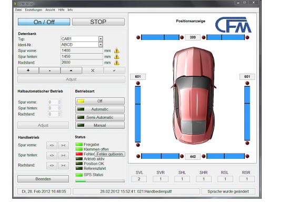Click the plus add-record icon button
This screenshot has width=299, height=203.
[x=28, y=70]
